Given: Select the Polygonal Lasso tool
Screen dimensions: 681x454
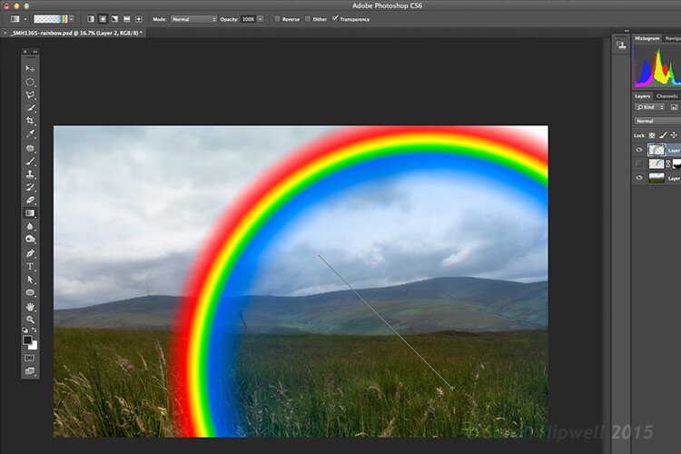Looking at the screenshot, I should (30, 94).
